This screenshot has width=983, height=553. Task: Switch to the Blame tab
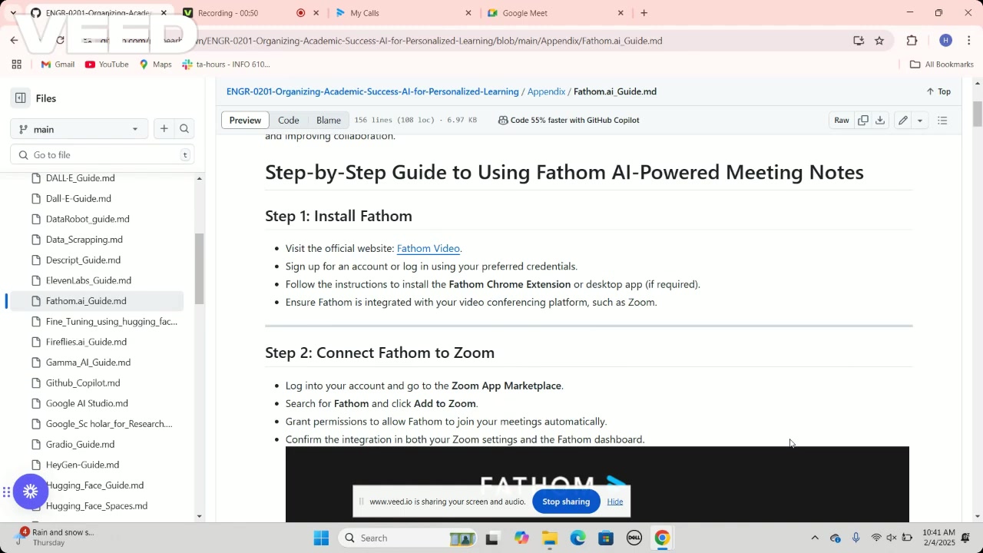click(329, 120)
